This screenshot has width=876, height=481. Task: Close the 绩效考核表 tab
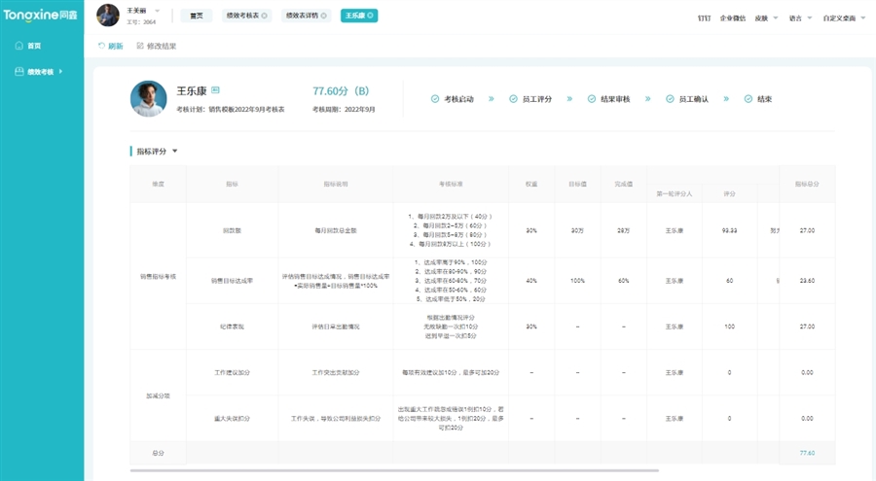[x=265, y=17]
